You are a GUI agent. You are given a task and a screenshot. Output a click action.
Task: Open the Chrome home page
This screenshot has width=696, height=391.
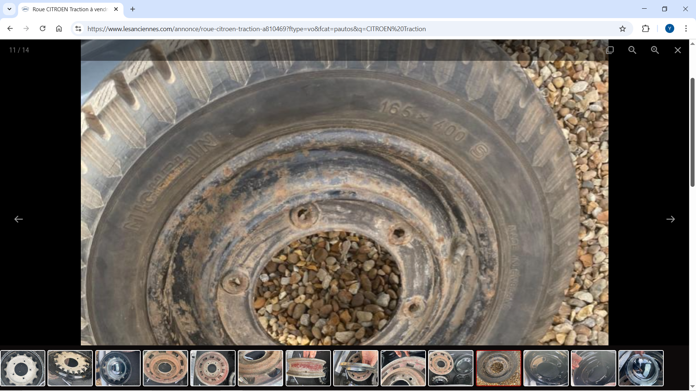click(59, 29)
